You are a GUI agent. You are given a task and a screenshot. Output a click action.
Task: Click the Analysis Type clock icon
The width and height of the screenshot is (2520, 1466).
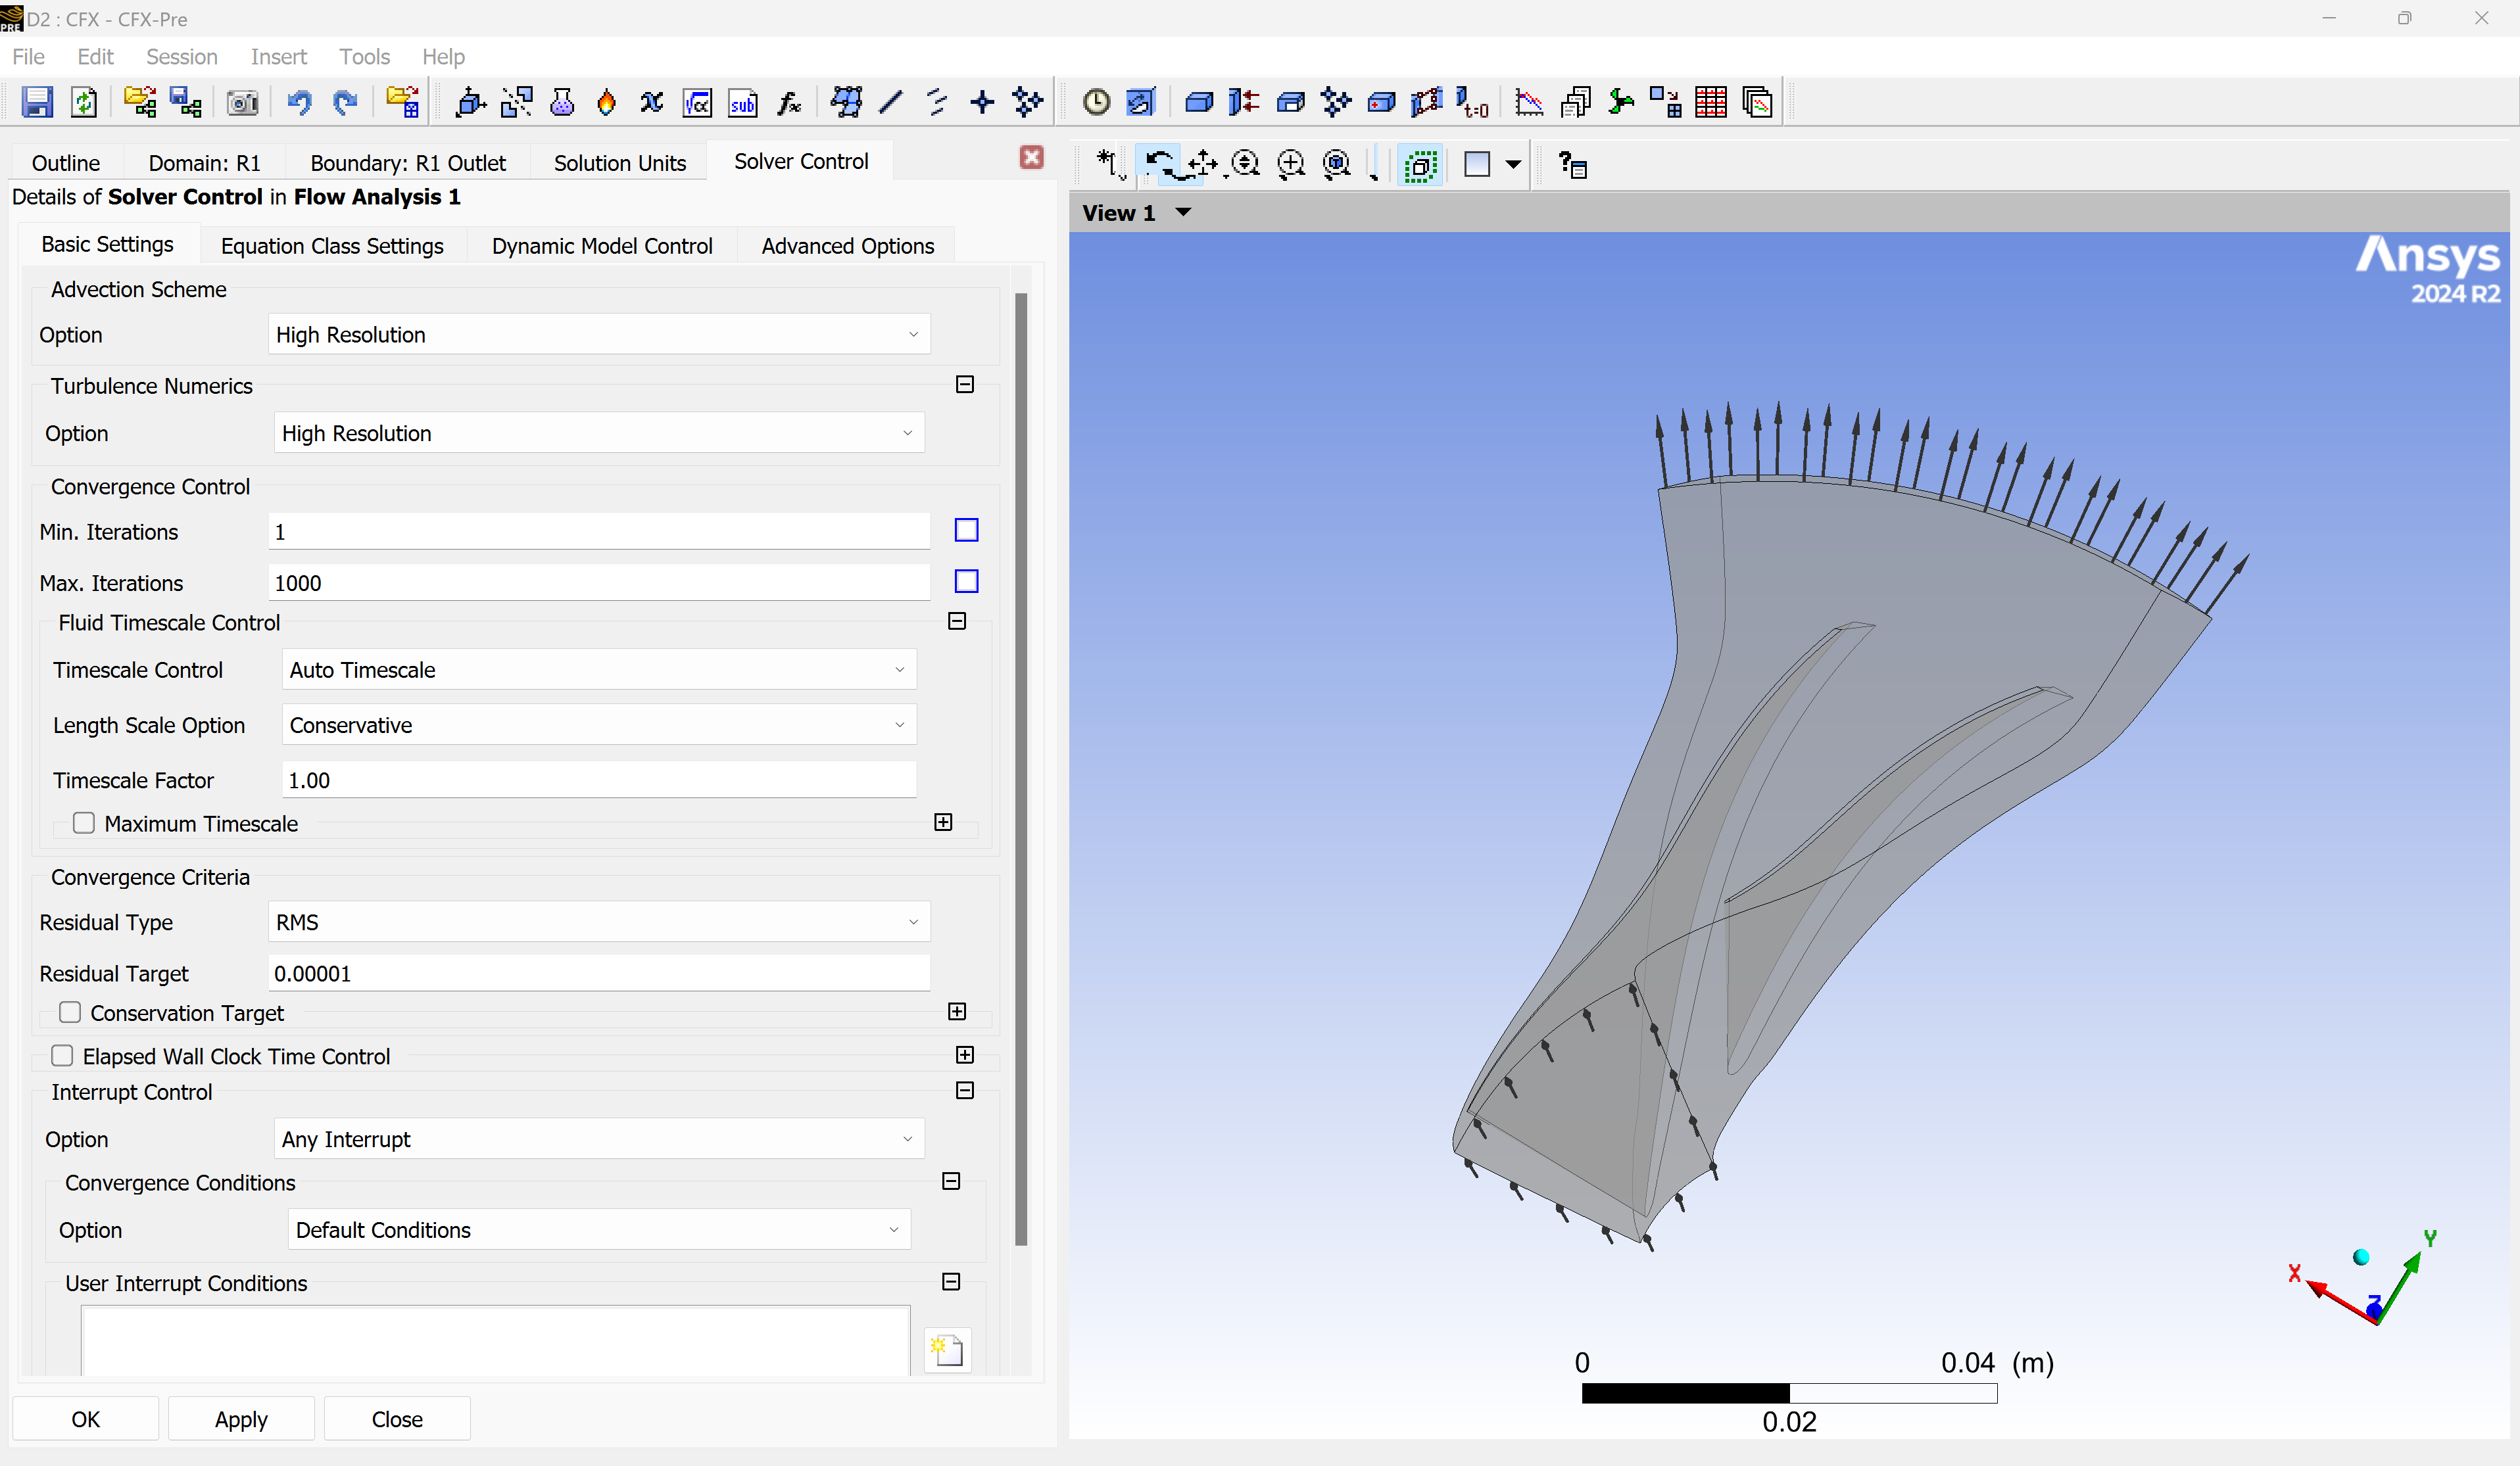pyautogui.click(x=1096, y=102)
